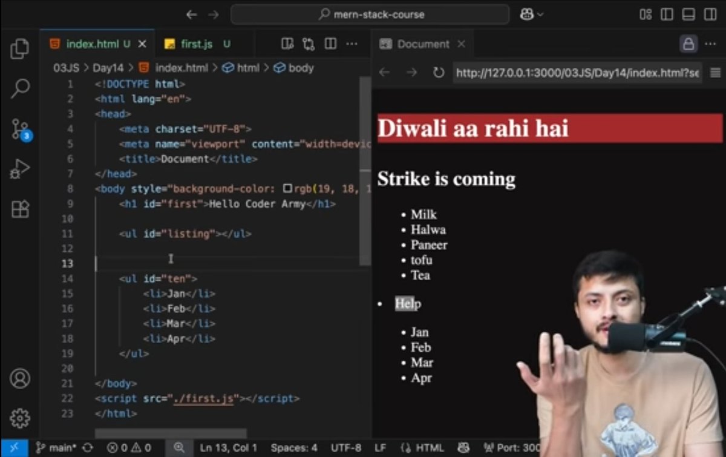
Task: Open the remote window status button
Action: click(13, 448)
